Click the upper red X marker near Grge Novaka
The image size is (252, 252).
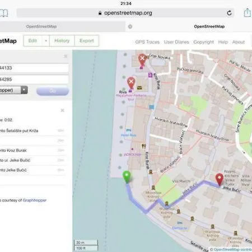tap(142, 60)
